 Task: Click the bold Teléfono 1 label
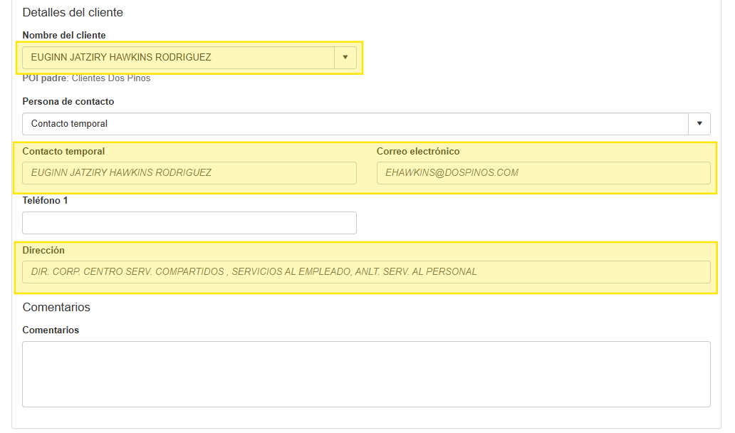45,201
